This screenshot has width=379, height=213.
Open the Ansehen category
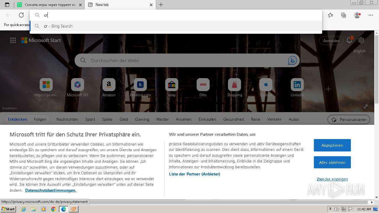click(184, 119)
